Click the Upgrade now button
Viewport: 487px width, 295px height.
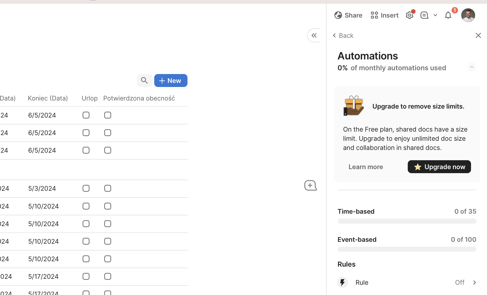point(439,167)
